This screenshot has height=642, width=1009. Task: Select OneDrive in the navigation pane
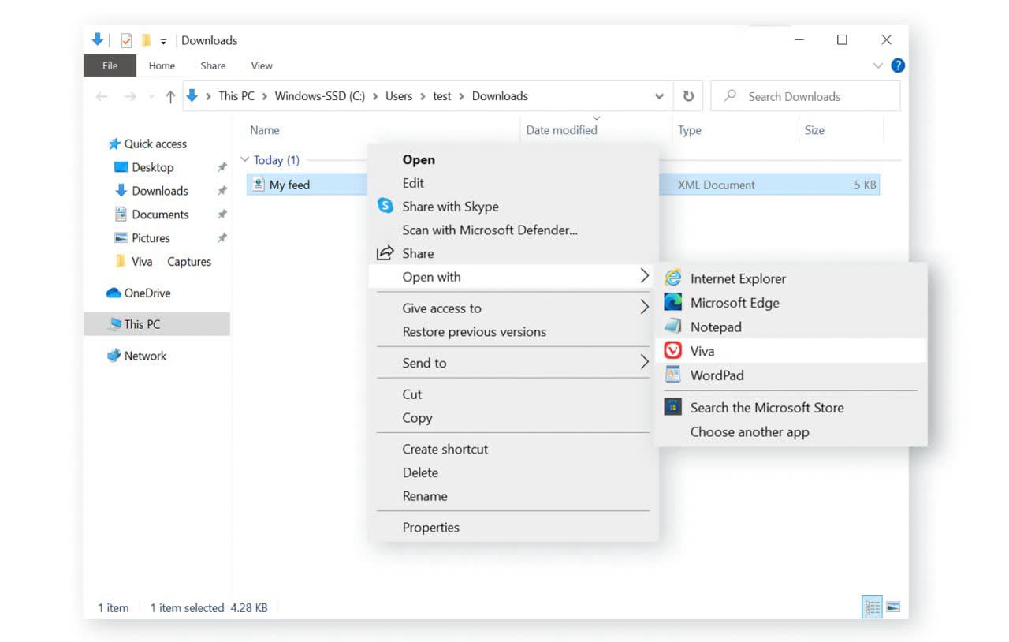pyautogui.click(x=147, y=293)
